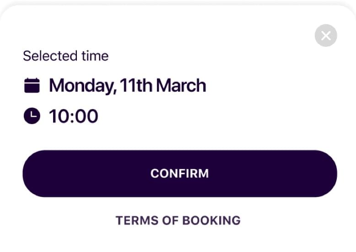Screen dimensions: 356x252
Task: Close the booking sheet with the X icon
Action: point(326,36)
